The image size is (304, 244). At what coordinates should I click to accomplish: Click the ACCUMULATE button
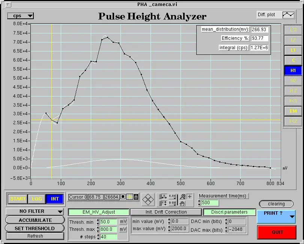(x=35, y=220)
